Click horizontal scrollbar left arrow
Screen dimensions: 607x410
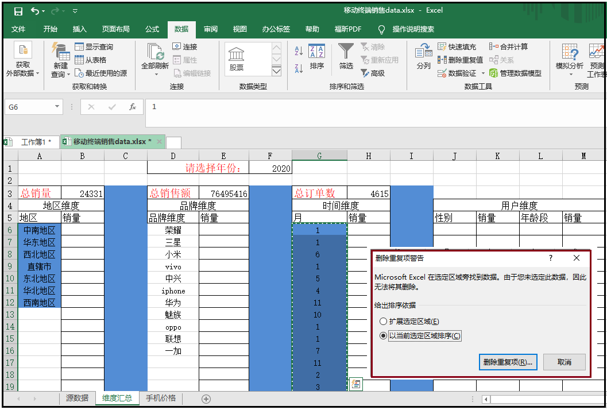(x=486, y=399)
